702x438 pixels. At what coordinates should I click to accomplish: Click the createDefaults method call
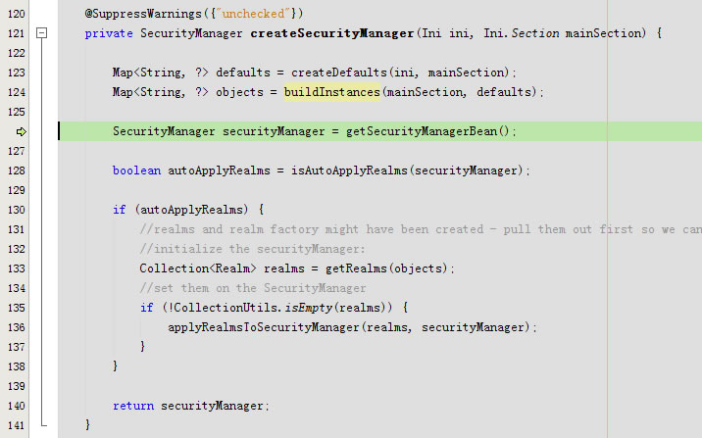[x=339, y=73]
